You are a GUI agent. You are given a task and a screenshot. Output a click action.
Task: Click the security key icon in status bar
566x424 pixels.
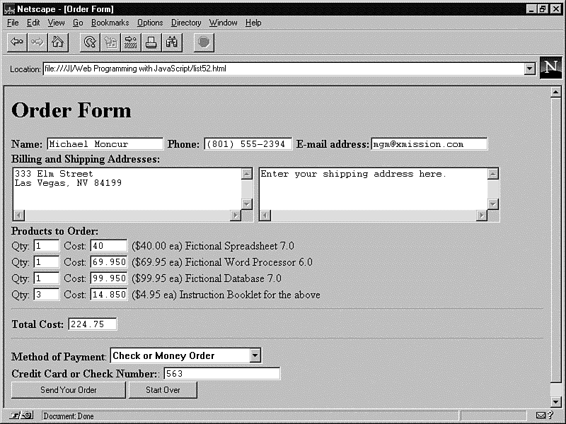tap(21, 416)
